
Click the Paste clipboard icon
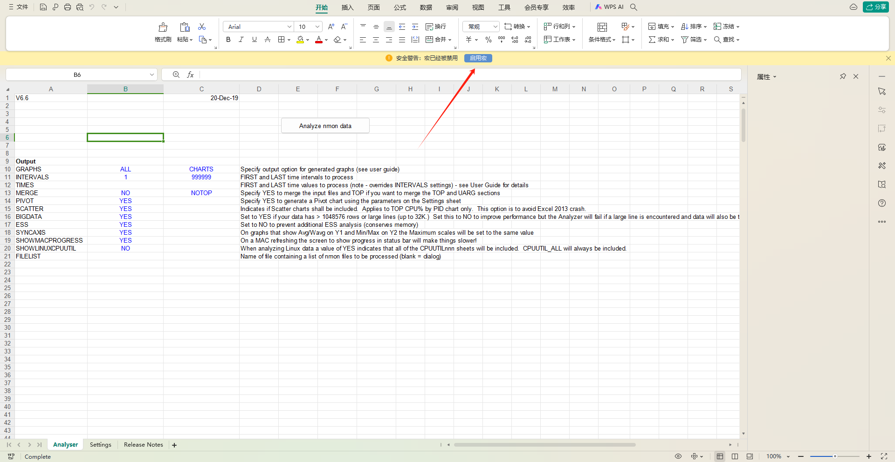pos(185,27)
